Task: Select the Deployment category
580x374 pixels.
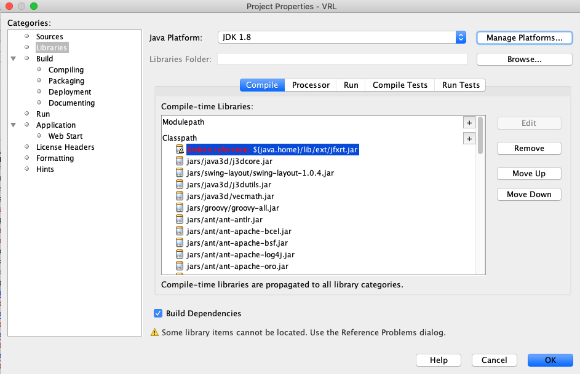Action: point(70,92)
